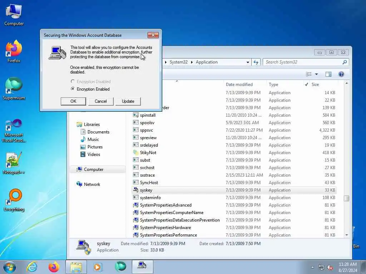
Task: Expand the arrow before Application in the breadcrumb
Action: [x=192, y=62]
